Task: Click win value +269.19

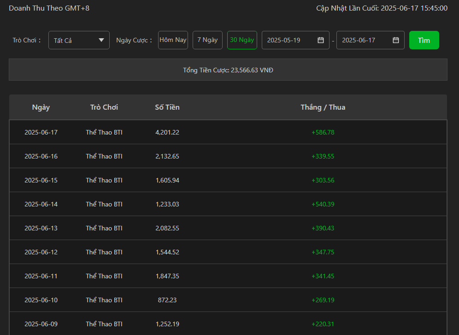Action: click(x=323, y=300)
